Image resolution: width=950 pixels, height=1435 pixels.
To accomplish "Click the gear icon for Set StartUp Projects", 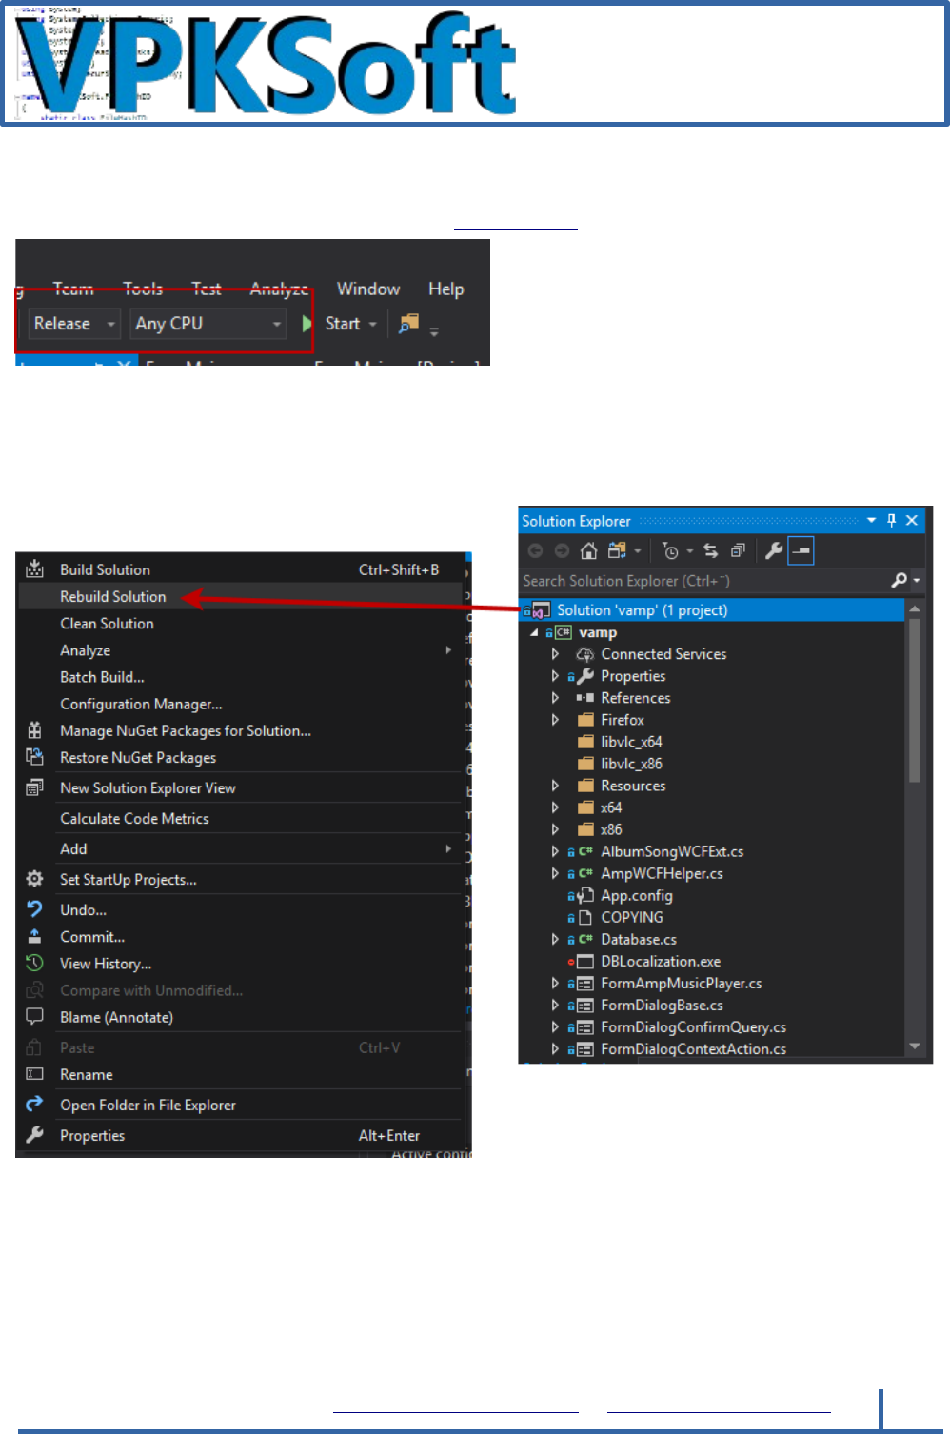I will click(x=34, y=879).
